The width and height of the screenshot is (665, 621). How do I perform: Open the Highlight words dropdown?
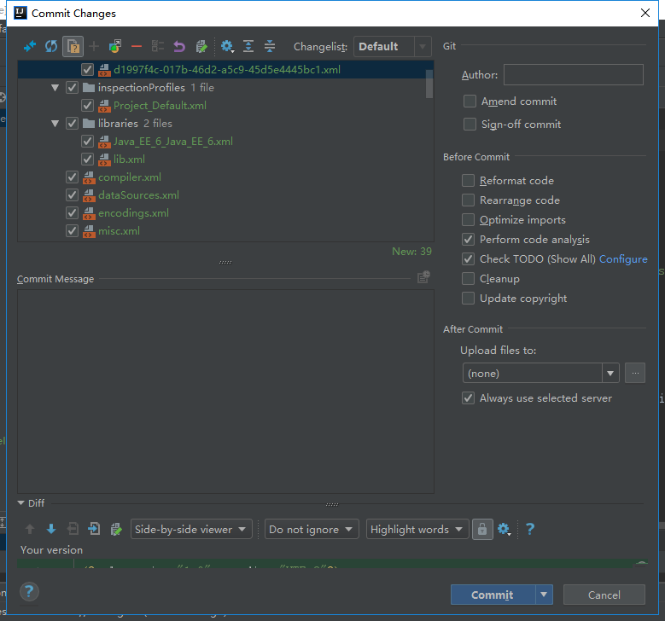417,529
